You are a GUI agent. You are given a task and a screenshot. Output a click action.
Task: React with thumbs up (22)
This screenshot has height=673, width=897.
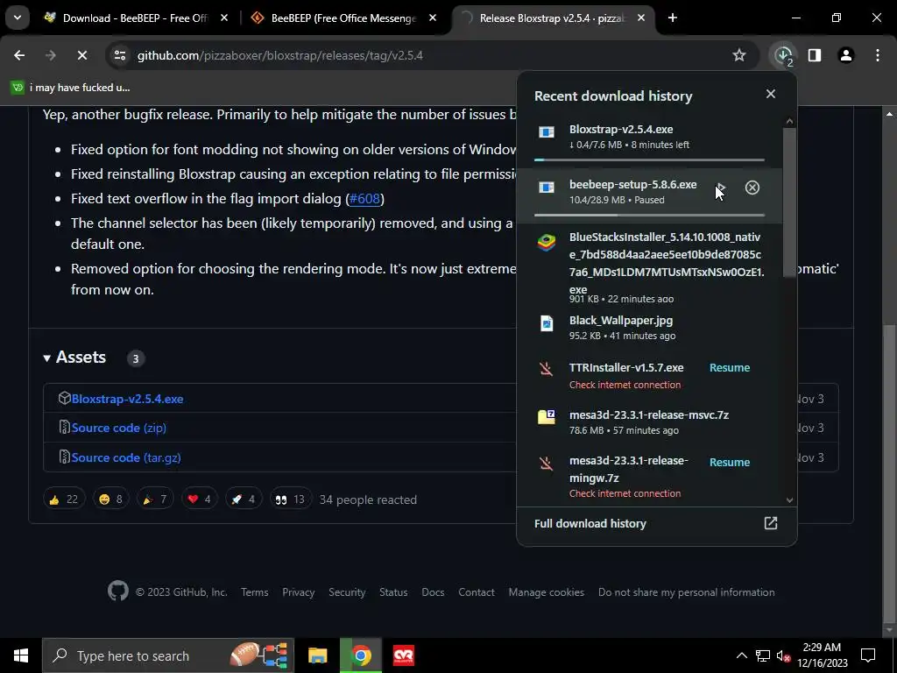pos(64,499)
